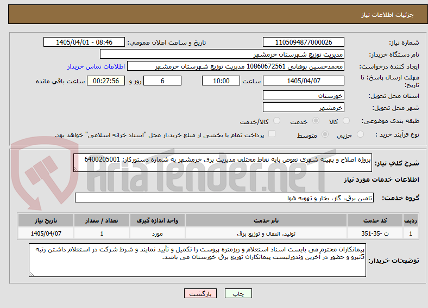This screenshot has height=308, width=428.
Task: Click the city field خرمشهر
Action: [304, 107]
